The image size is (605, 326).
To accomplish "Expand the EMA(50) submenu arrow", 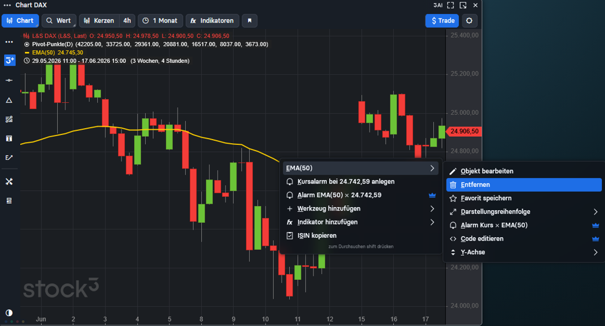I will pyautogui.click(x=432, y=168).
